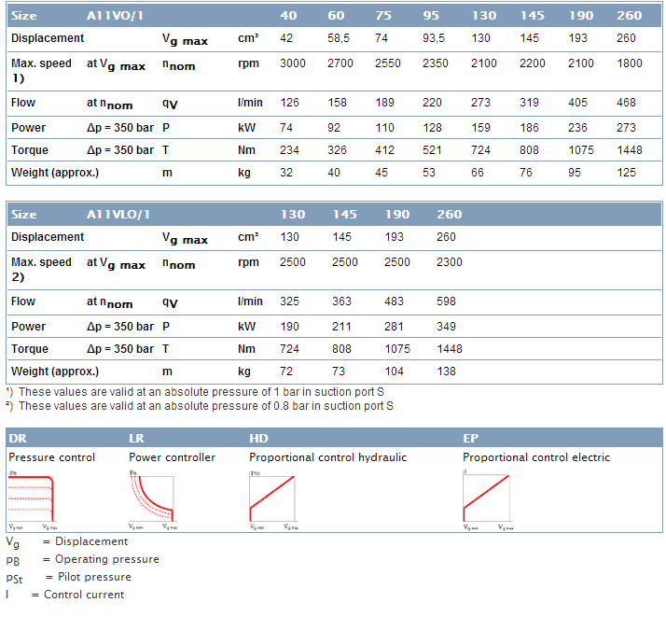Click displacement value 58,5 in A11VO table
This screenshot has height=631, width=666.
tap(339, 38)
